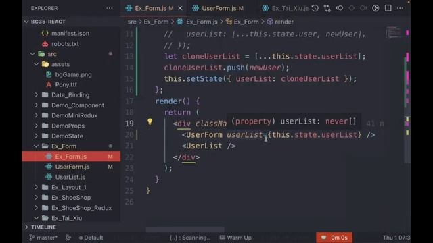433x243 pixels.
Task: Click the code minimap preview
Action: coord(393,32)
